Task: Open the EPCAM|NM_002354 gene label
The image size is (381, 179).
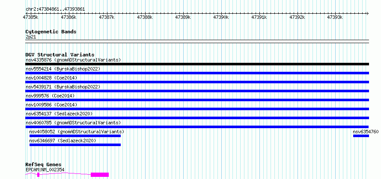Action: point(45,170)
